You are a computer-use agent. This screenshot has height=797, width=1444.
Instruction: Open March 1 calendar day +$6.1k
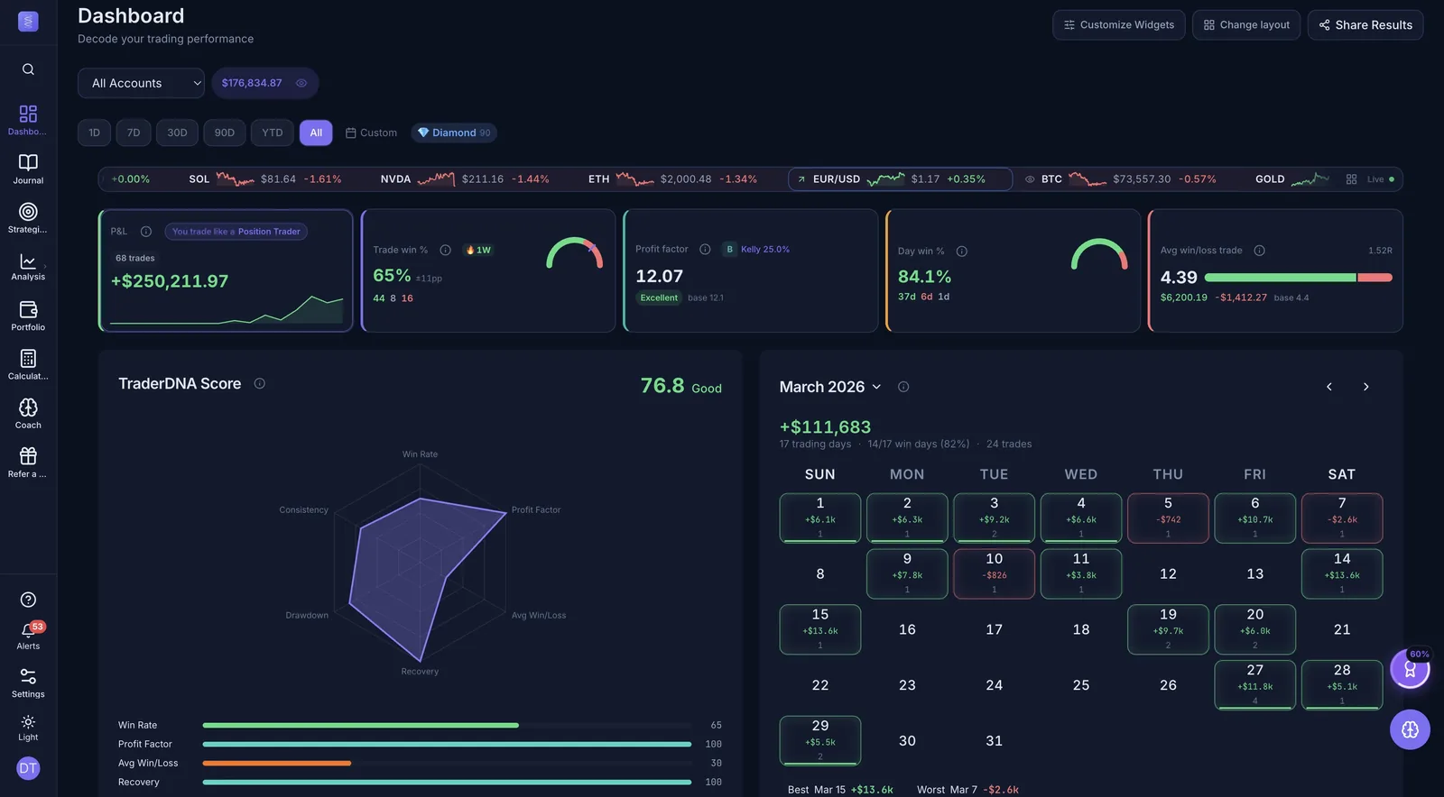819,518
